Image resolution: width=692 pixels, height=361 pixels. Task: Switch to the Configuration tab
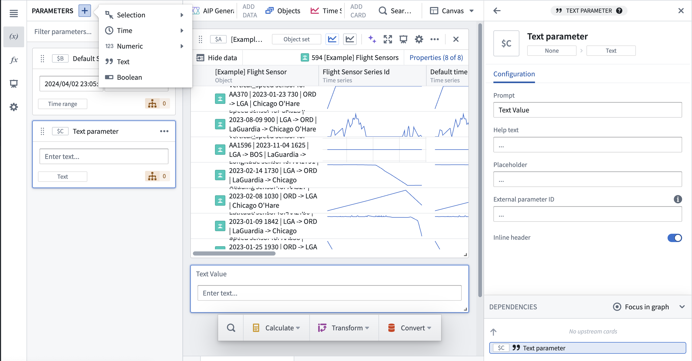[x=514, y=74]
